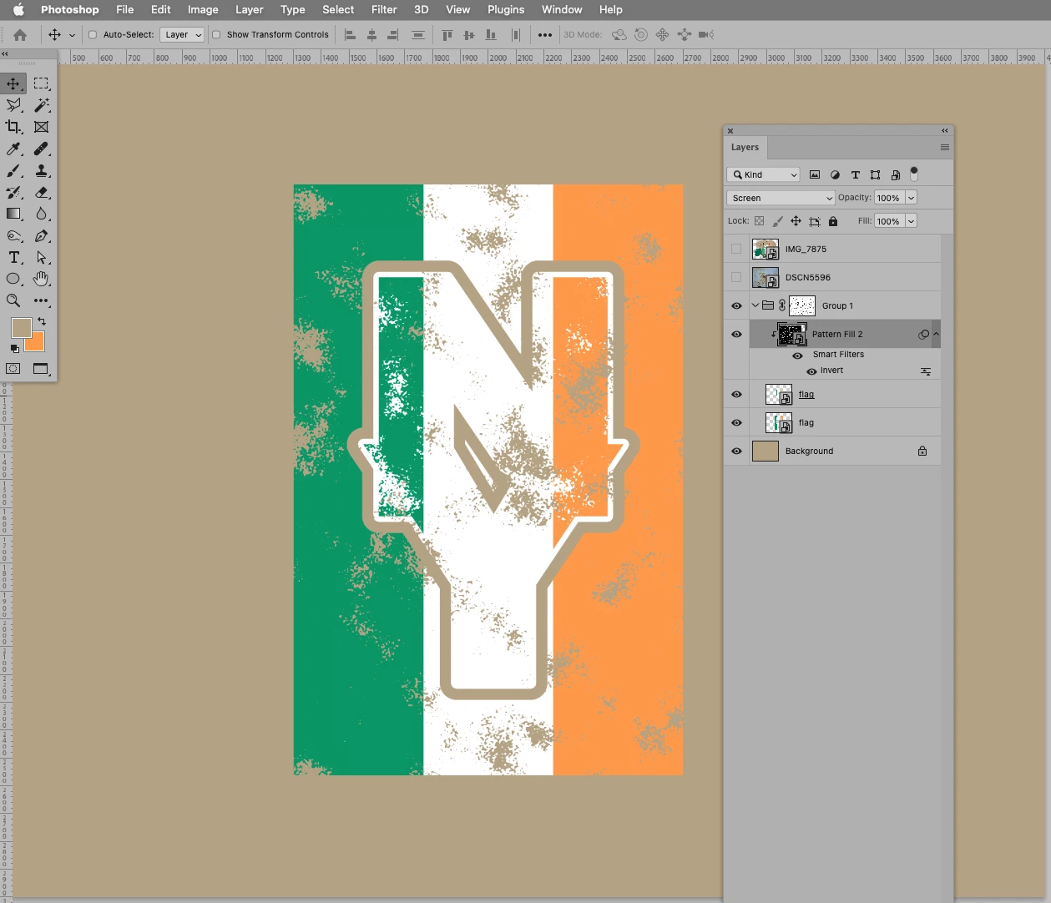Select the Eyedropper tool
Image resolution: width=1051 pixels, height=903 pixels.
(x=13, y=149)
